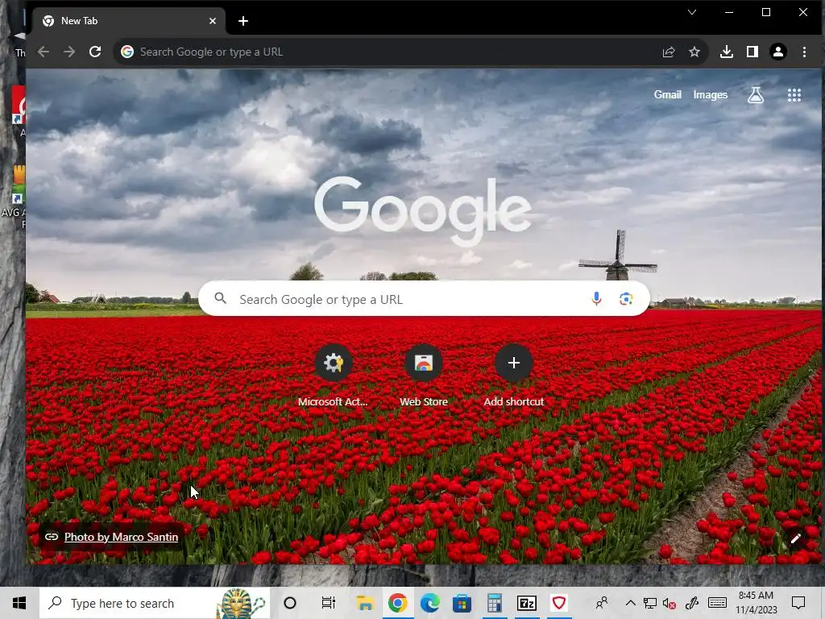Click the Google icon in the address bar
The height and width of the screenshot is (619, 825).
pyautogui.click(x=126, y=52)
